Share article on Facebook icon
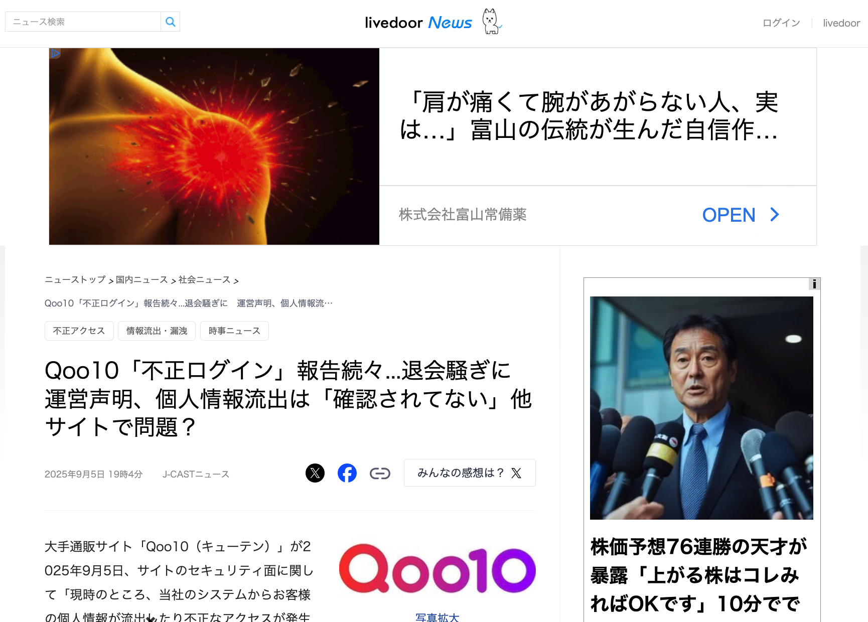The image size is (868, 622). point(347,473)
